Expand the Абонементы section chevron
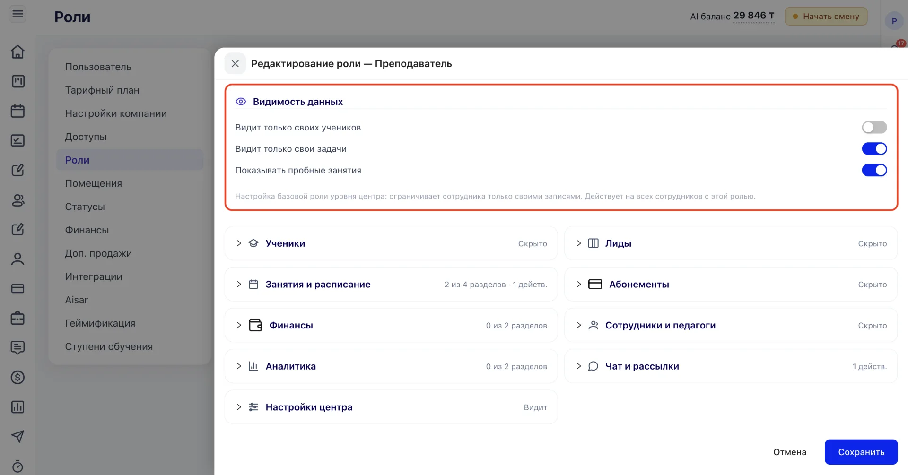Viewport: 908px width, 475px height. pos(578,284)
